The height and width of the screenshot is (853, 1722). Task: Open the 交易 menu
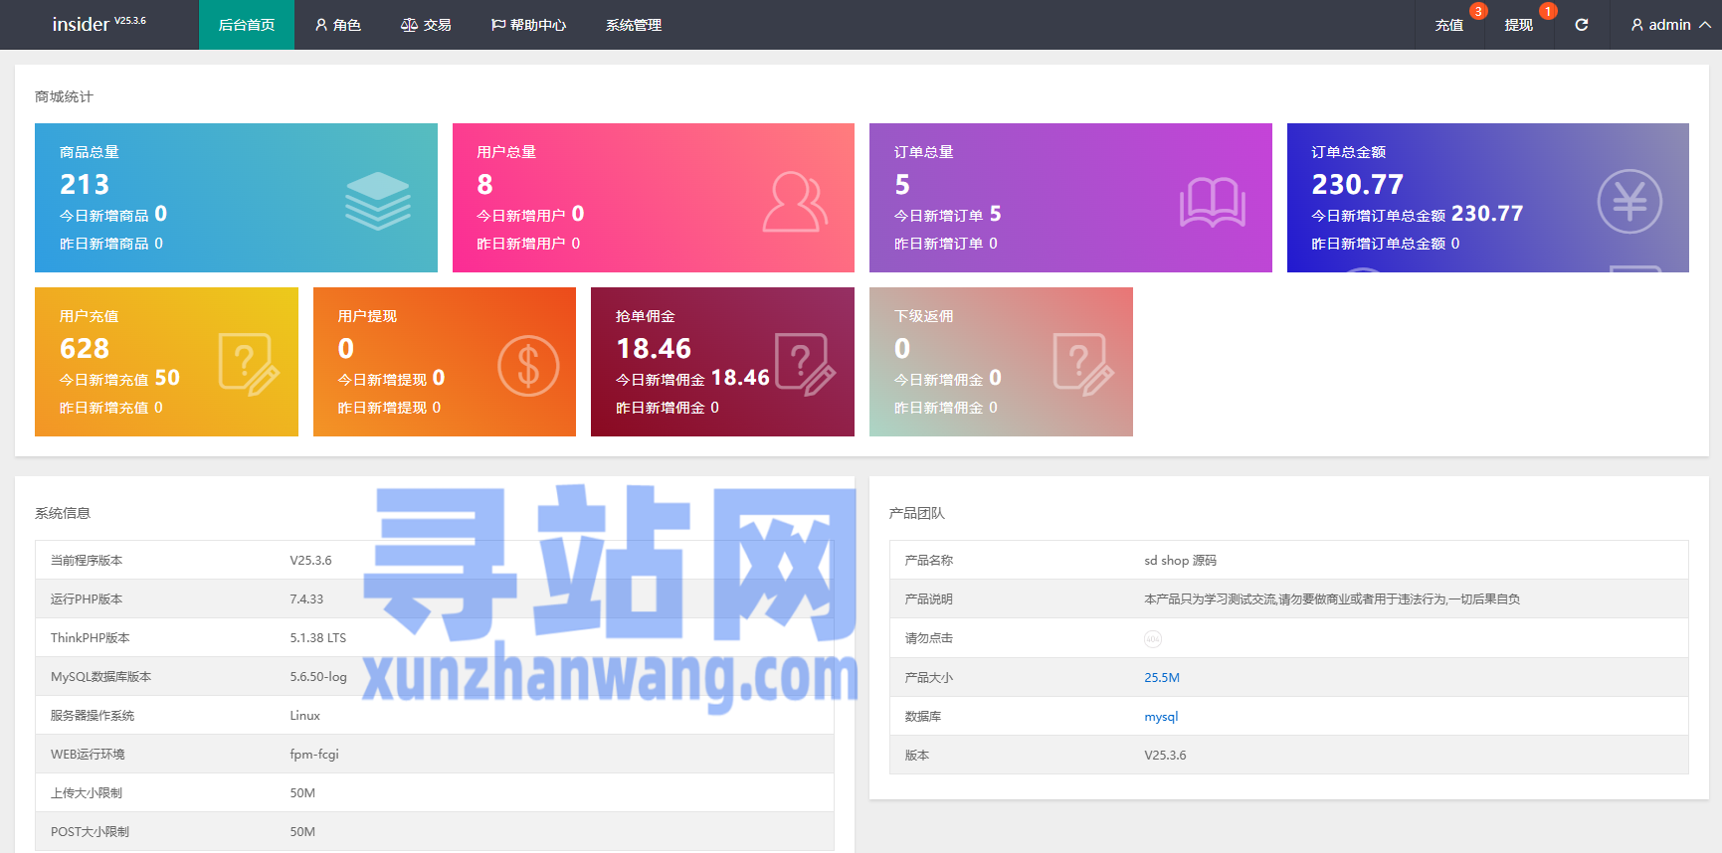point(426,25)
